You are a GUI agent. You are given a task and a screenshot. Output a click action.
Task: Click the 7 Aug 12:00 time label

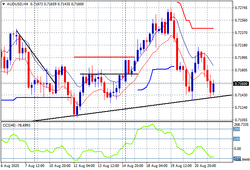point(35,166)
